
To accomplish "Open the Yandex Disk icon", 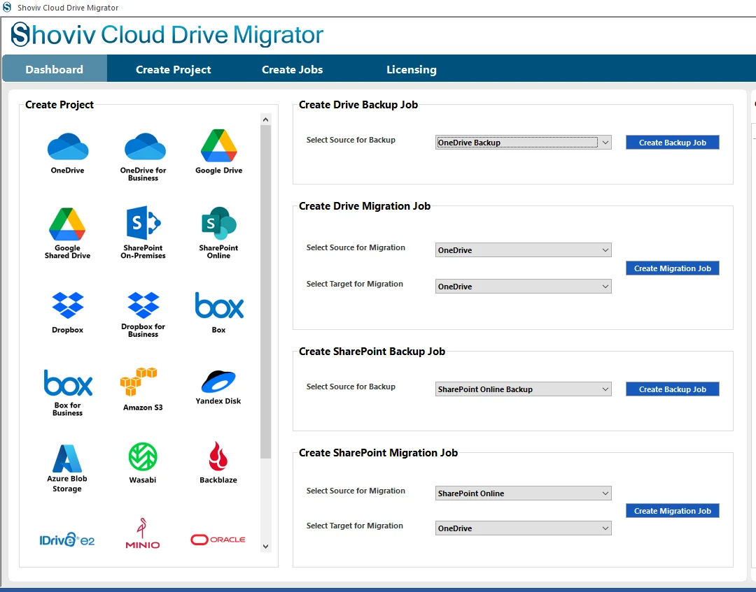I will (x=218, y=382).
